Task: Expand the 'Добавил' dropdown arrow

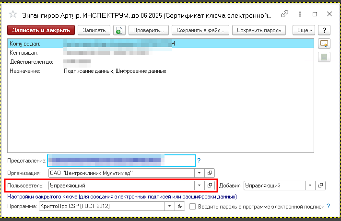Action: click(310, 186)
